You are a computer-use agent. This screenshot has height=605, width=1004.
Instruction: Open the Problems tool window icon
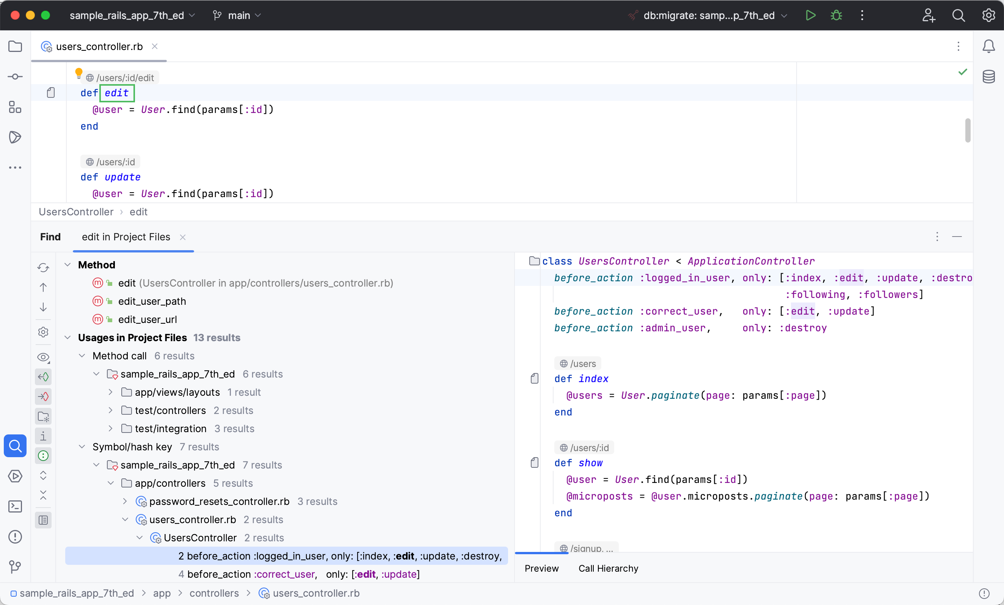tap(15, 536)
